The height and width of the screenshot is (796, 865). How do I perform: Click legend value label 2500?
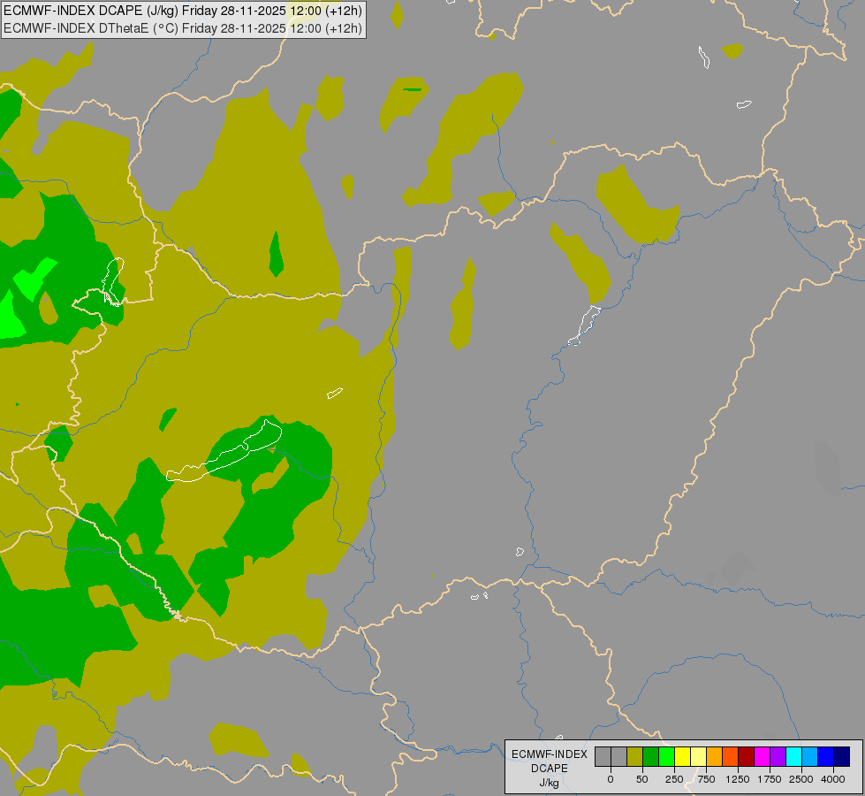pyautogui.click(x=801, y=779)
